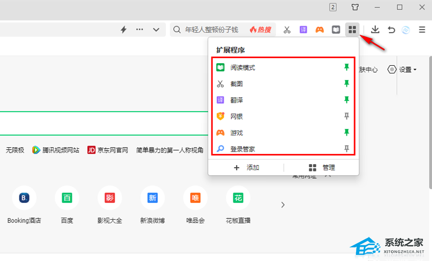Click the scissors screenshot icon in toolbar
The width and height of the screenshot is (432, 261).
(x=287, y=30)
